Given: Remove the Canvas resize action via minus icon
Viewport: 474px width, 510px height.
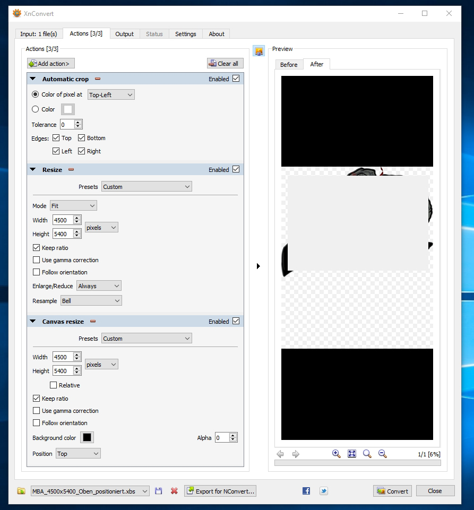Looking at the screenshot, I should point(93,322).
